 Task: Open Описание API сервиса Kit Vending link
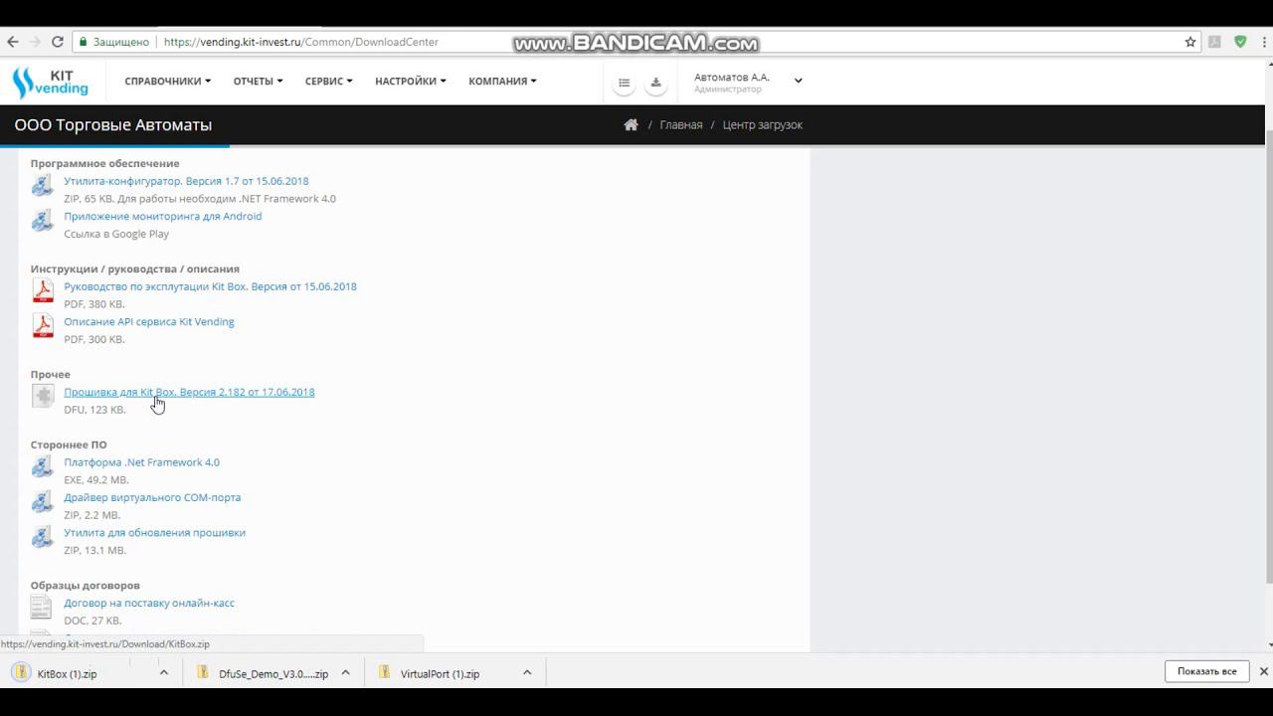pos(149,321)
